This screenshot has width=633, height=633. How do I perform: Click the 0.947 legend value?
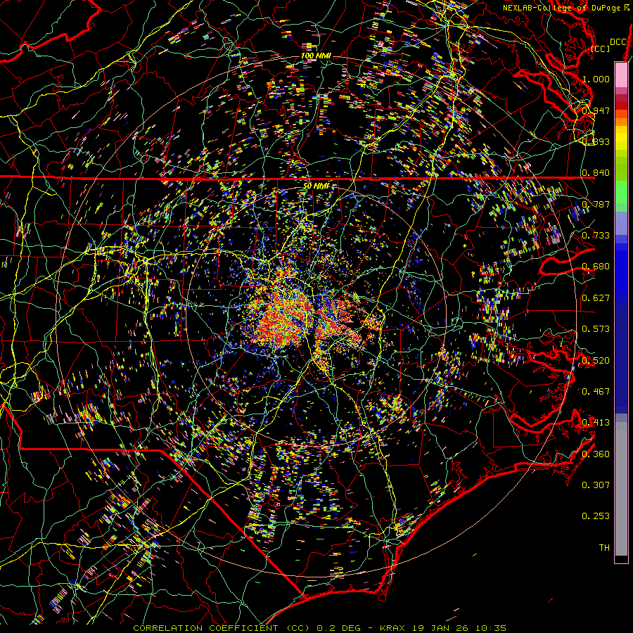[596, 110]
